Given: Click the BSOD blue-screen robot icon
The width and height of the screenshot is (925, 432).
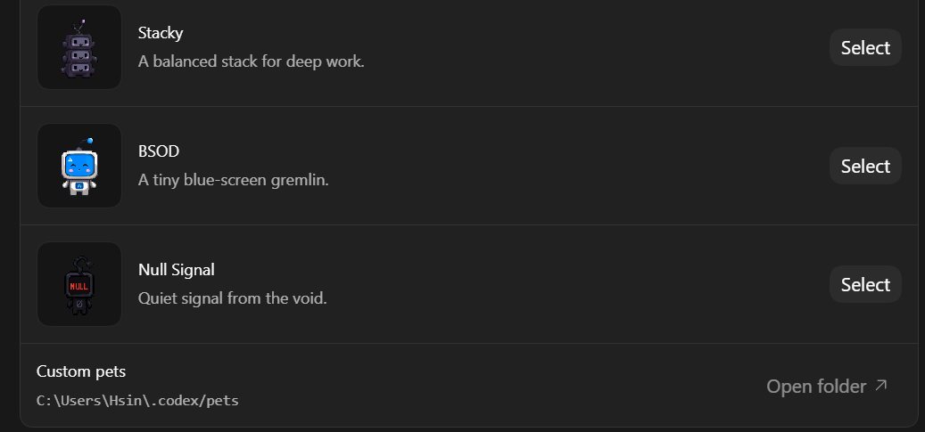Looking at the screenshot, I should 79,166.
